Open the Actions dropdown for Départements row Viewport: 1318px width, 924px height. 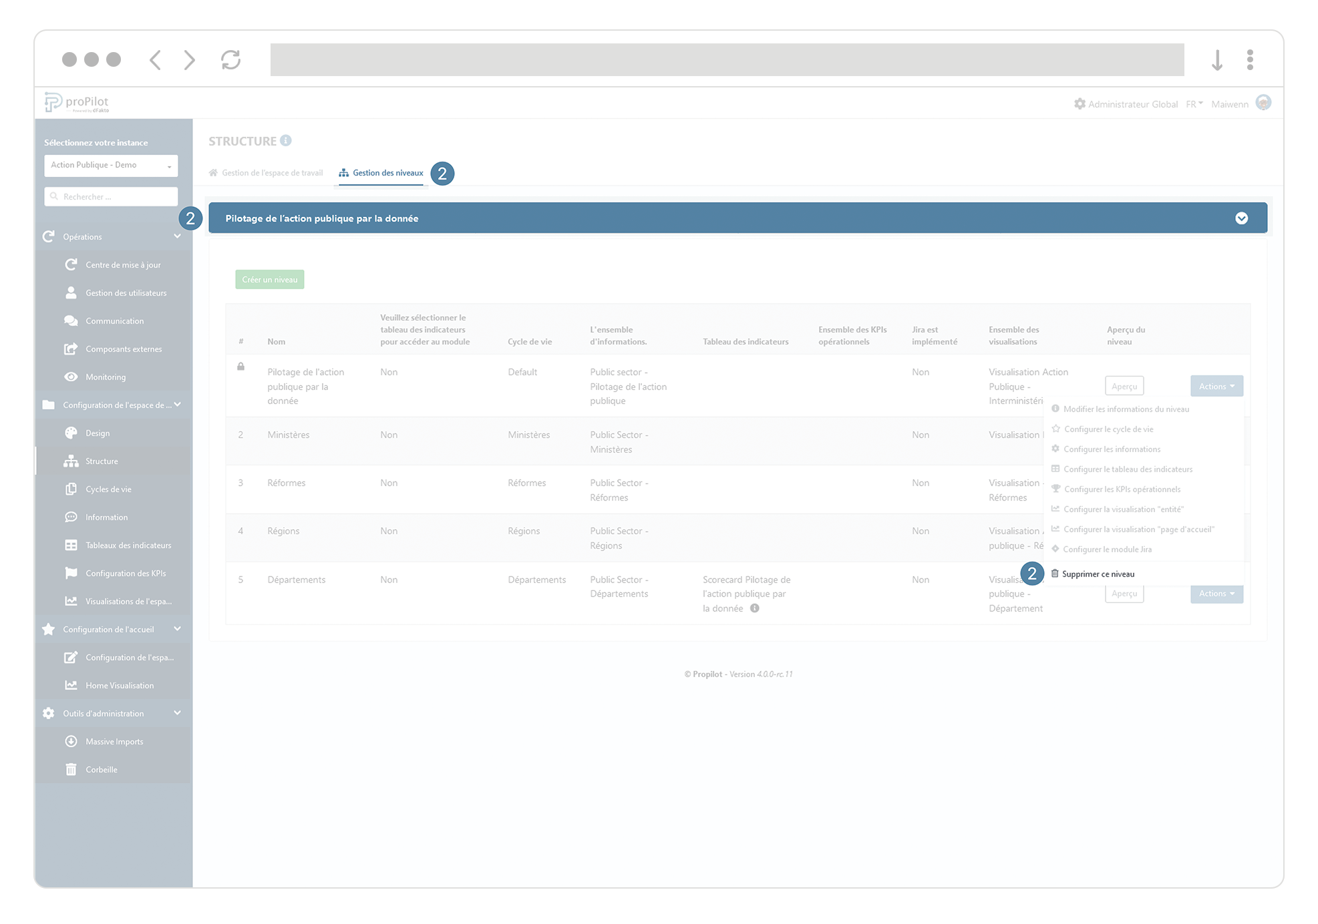1216,594
